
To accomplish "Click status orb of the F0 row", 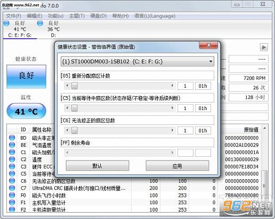I will 12,195.
